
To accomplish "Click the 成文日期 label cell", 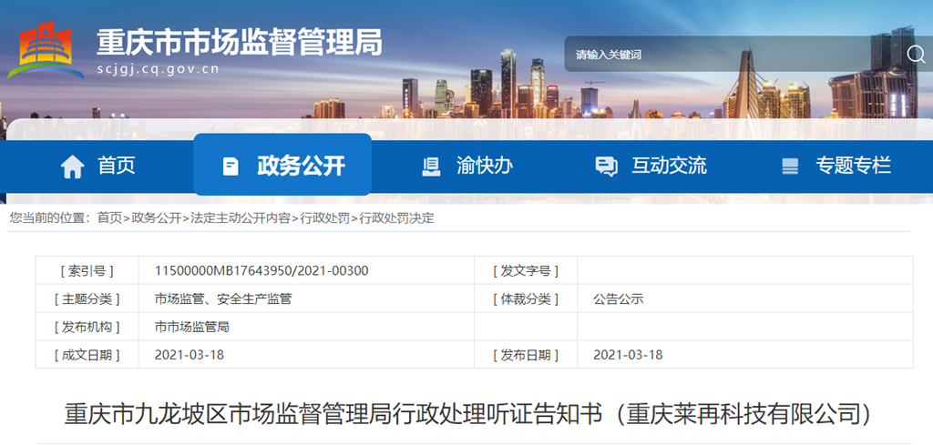I will (x=87, y=355).
